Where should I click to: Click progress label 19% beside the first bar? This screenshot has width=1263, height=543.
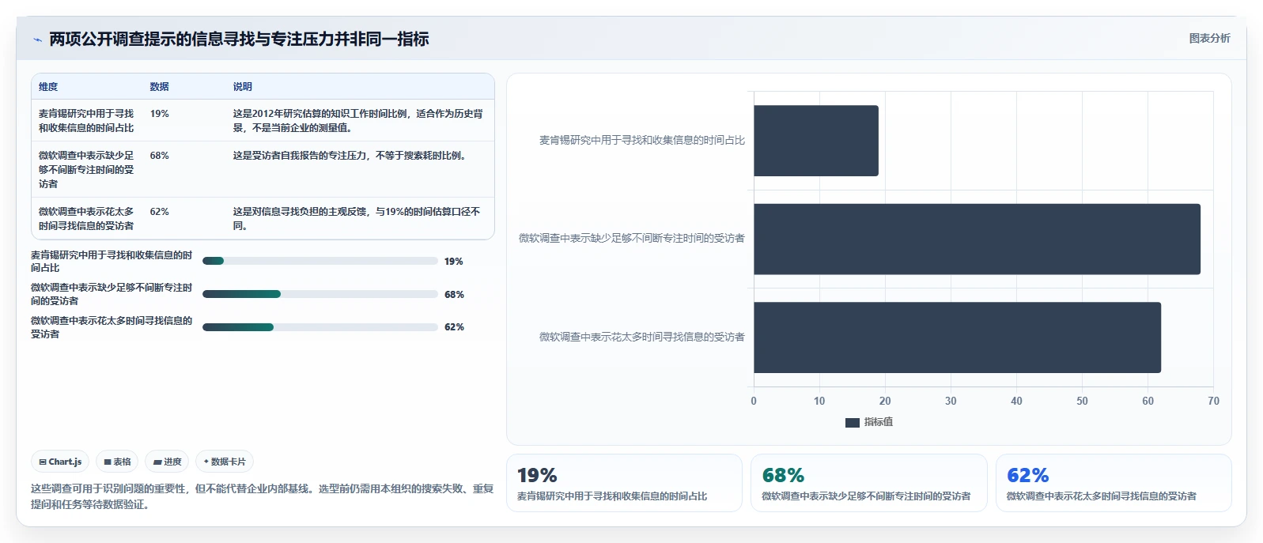[x=454, y=262]
